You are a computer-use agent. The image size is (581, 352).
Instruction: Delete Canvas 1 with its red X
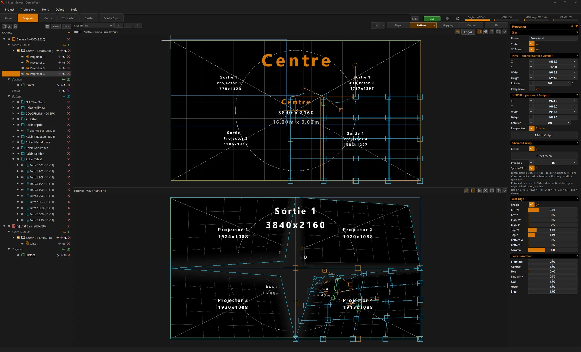pyautogui.click(x=69, y=39)
